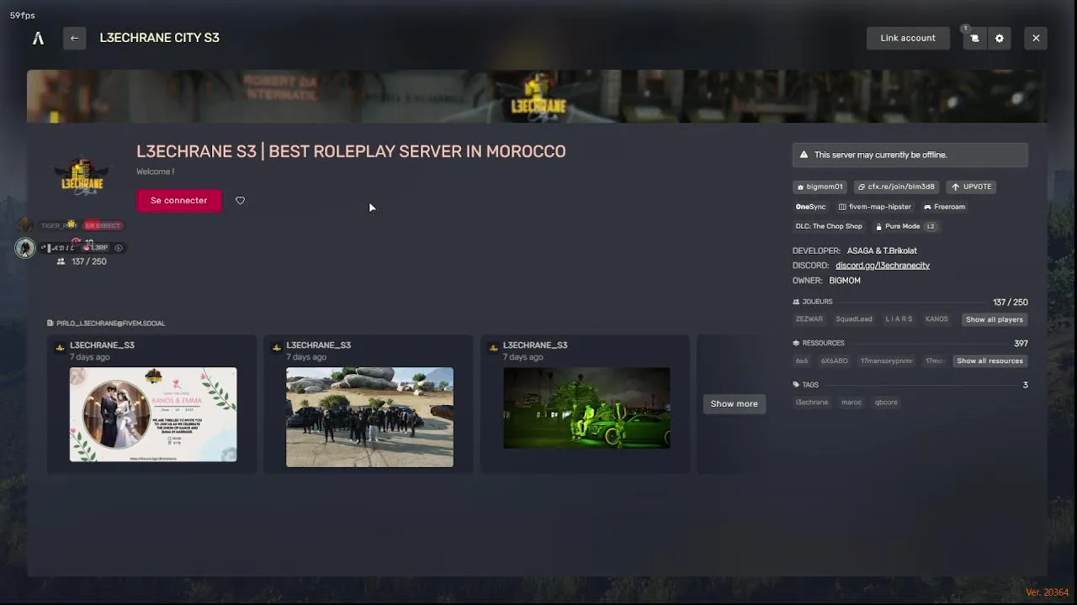Select player L I A R S chip
The height and width of the screenshot is (605, 1077).
coord(899,319)
